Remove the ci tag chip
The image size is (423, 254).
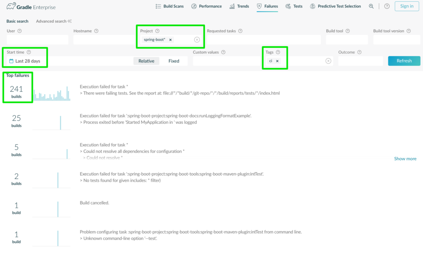[x=277, y=61]
